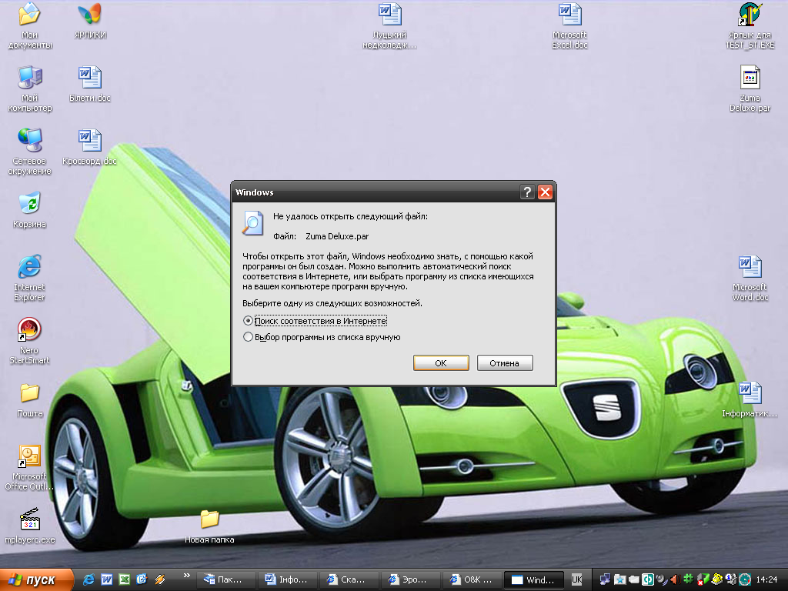The width and height of the screenshot is (788, 591).
Task: Select the Microsoft Office Outlook shortcut icon
Action: point(30,467)
